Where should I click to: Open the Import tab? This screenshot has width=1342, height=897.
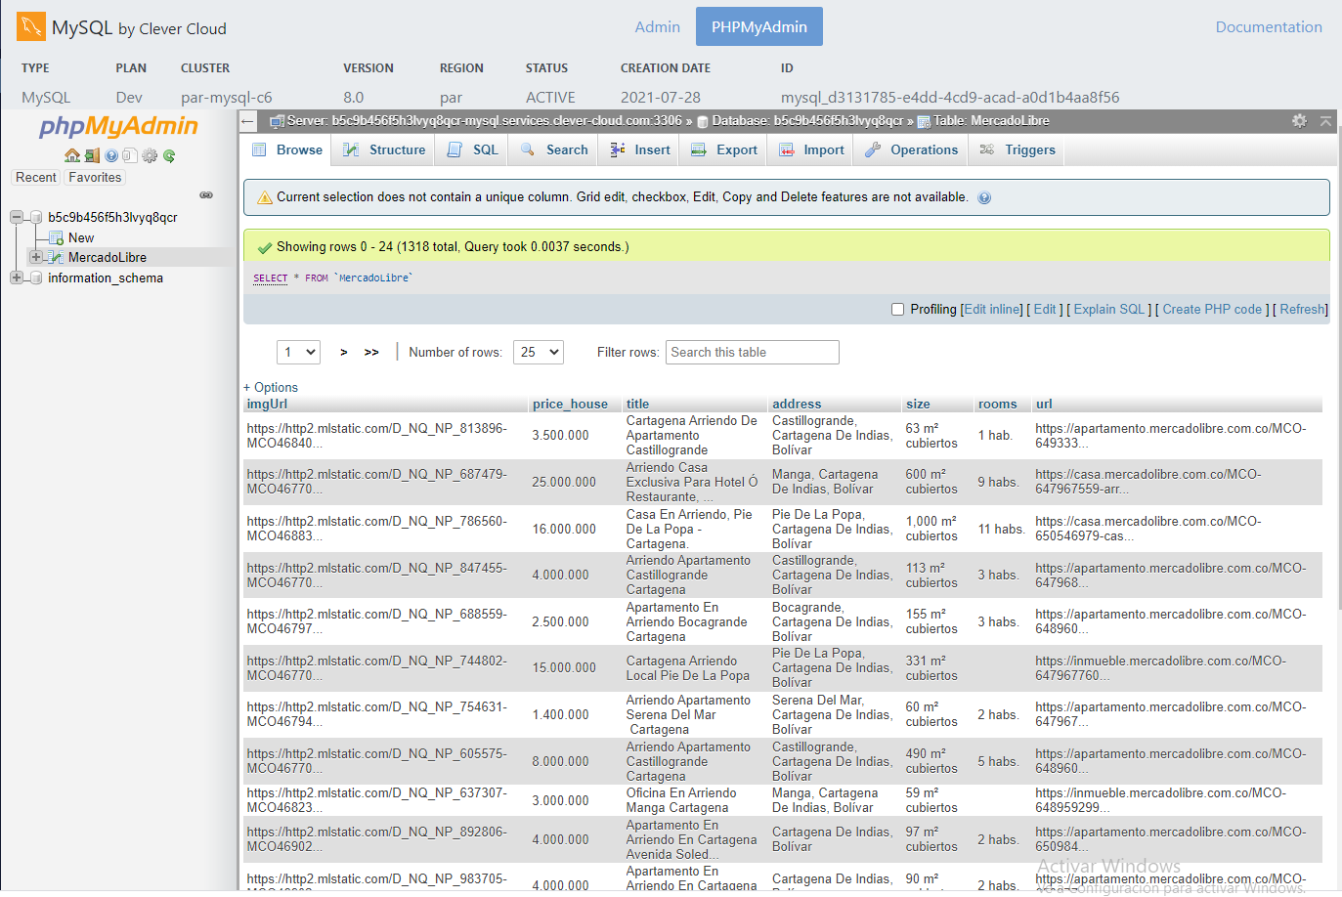click(811, 149)
